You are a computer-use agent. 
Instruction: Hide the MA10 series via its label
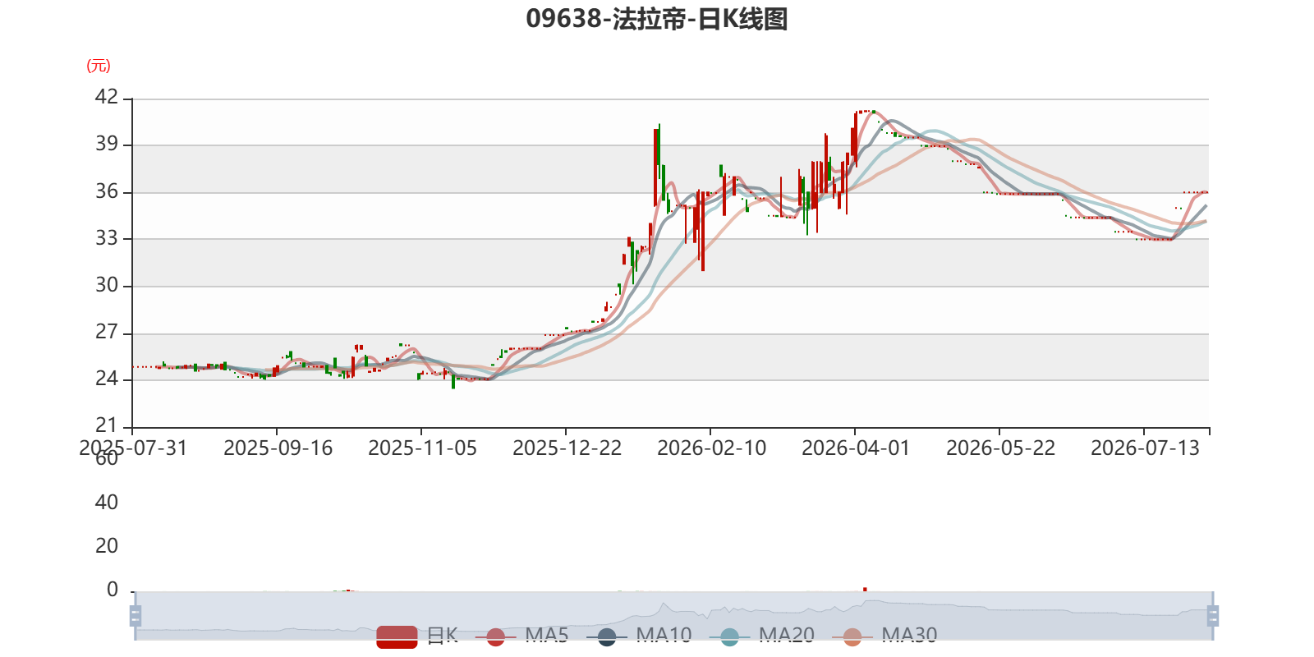tap(664, 636)
